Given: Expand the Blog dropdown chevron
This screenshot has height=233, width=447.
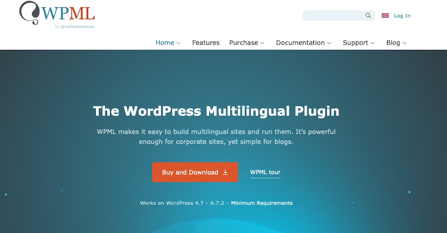Looking at the screenshot, I should (404, 43).
